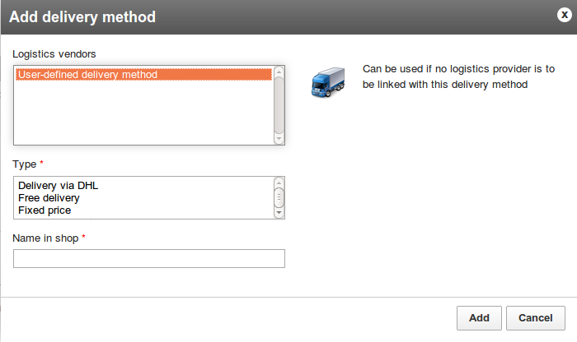This screenshot has width=577, height=342.
Task: Choose Fixed price type
Action: tap(45, 210)
